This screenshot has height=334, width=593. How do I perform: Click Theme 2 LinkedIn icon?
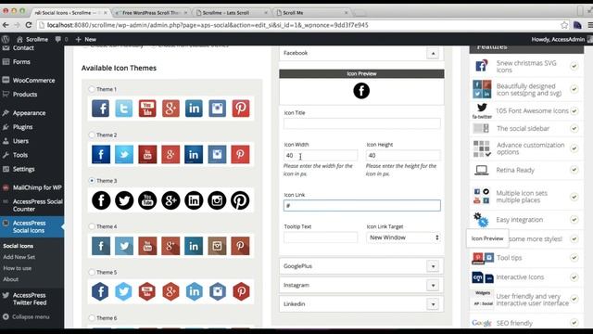(194, 154)
